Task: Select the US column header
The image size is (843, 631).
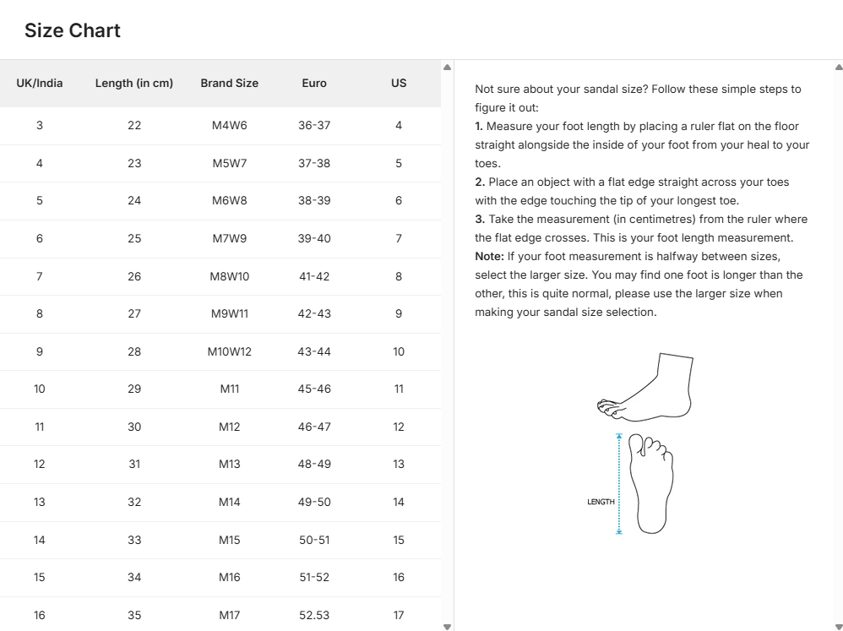Action: coord(399,83)
